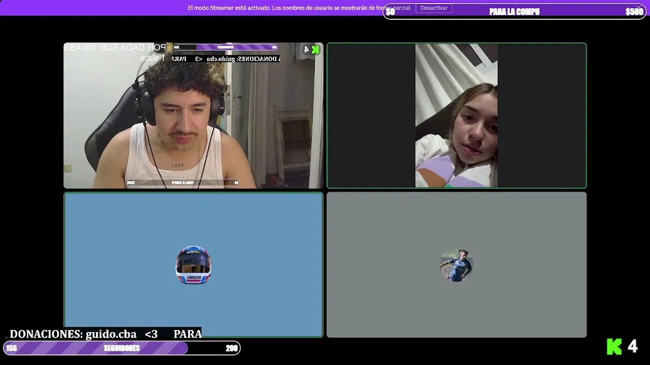Click the 200 followers goal number
650x365 pixels.
[232, 348]
